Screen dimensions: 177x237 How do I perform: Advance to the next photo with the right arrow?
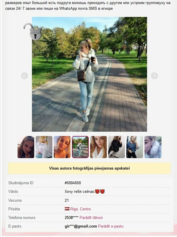coord(154,76)
